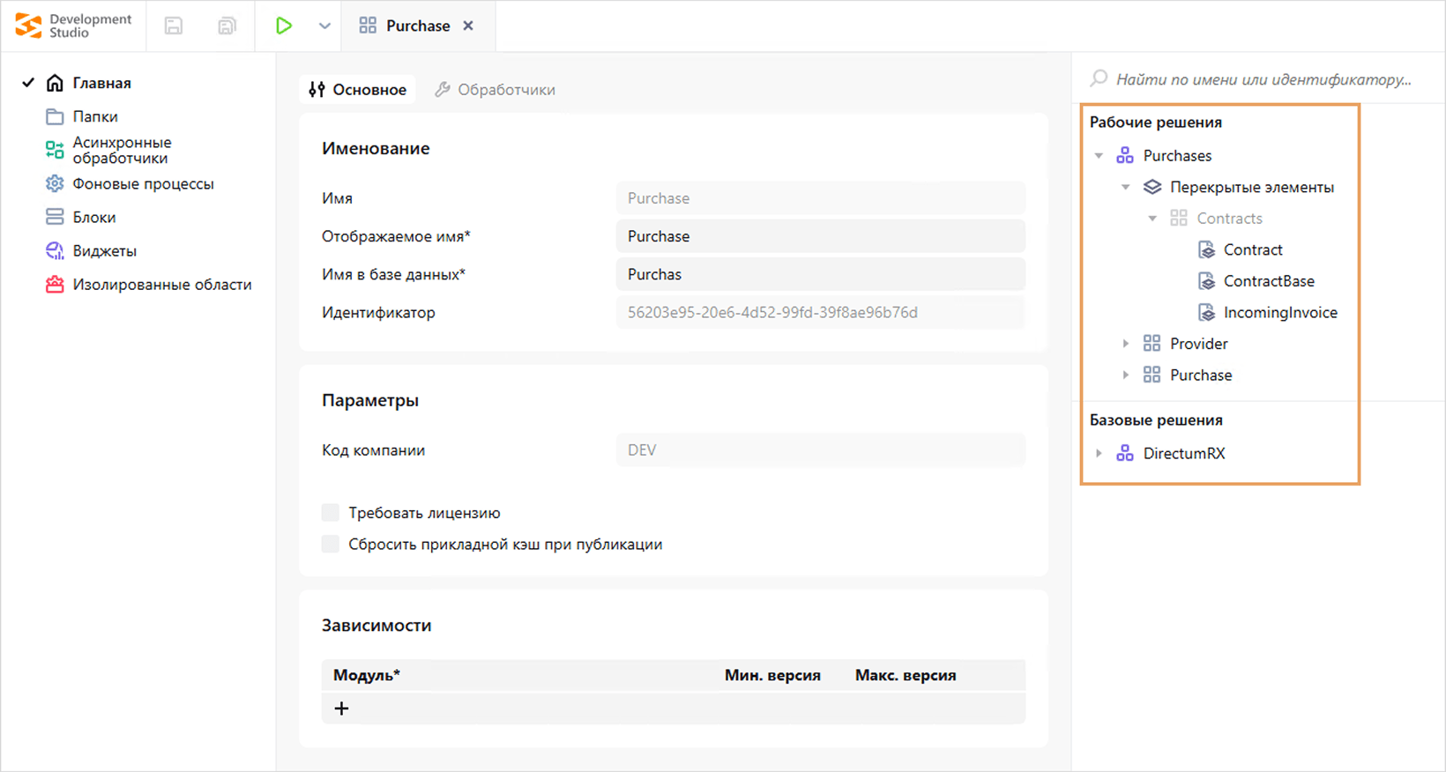Open Папки in the sidebar
Image resolution: width=1446 pixels, height=772 pixels.
click(94, 116)
